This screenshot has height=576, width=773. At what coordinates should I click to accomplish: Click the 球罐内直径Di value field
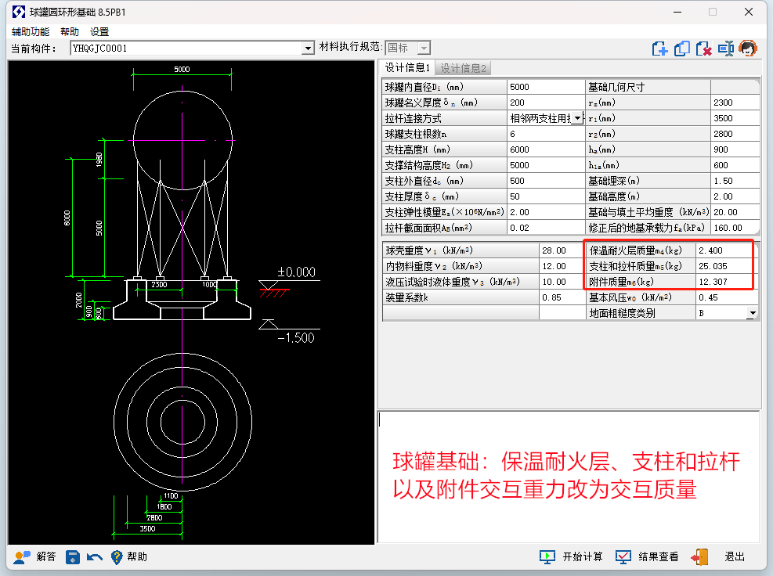[x=546, y=87]
